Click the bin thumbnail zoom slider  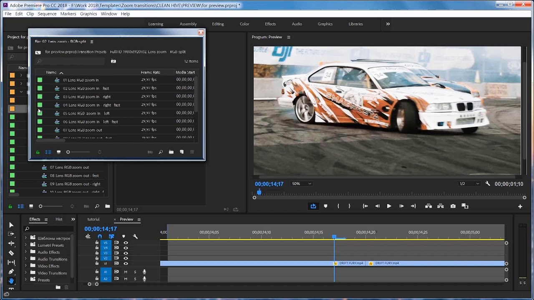click(x=68, y=152)
